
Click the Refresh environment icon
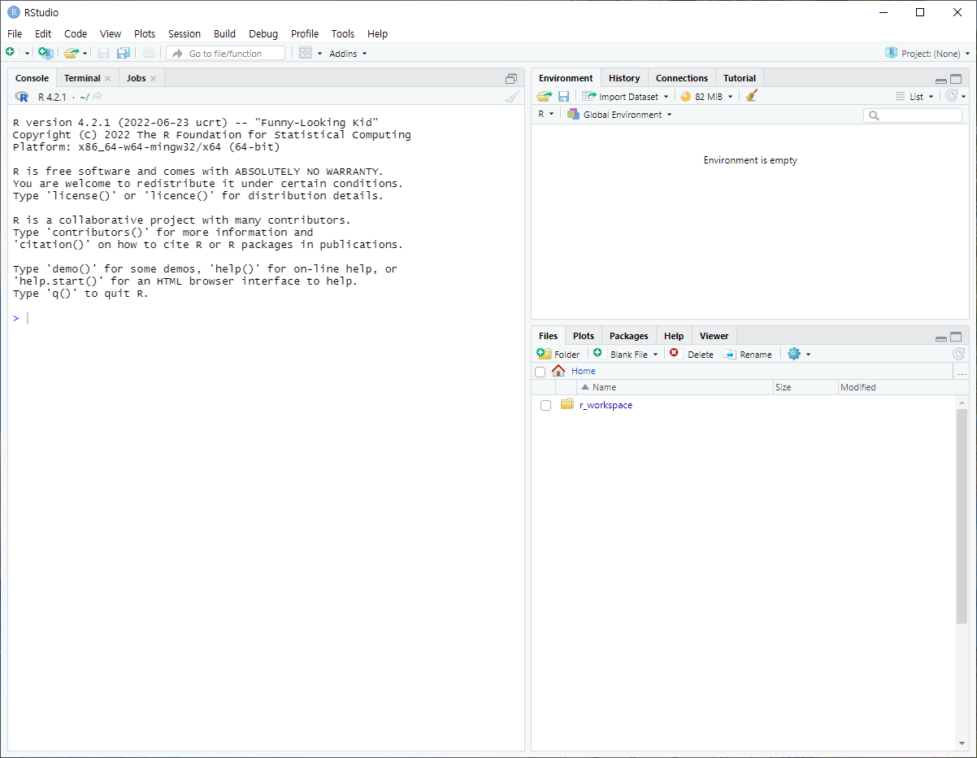pos(952,96)
